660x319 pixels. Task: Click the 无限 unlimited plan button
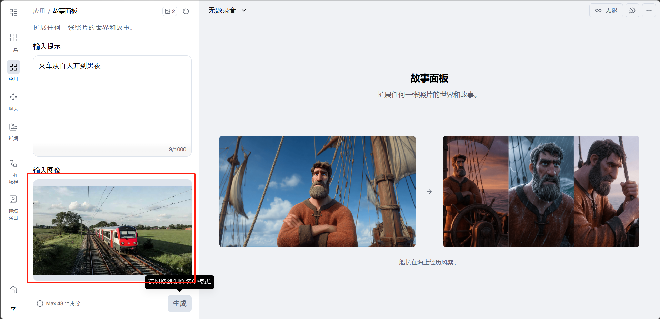coord(606,10)
